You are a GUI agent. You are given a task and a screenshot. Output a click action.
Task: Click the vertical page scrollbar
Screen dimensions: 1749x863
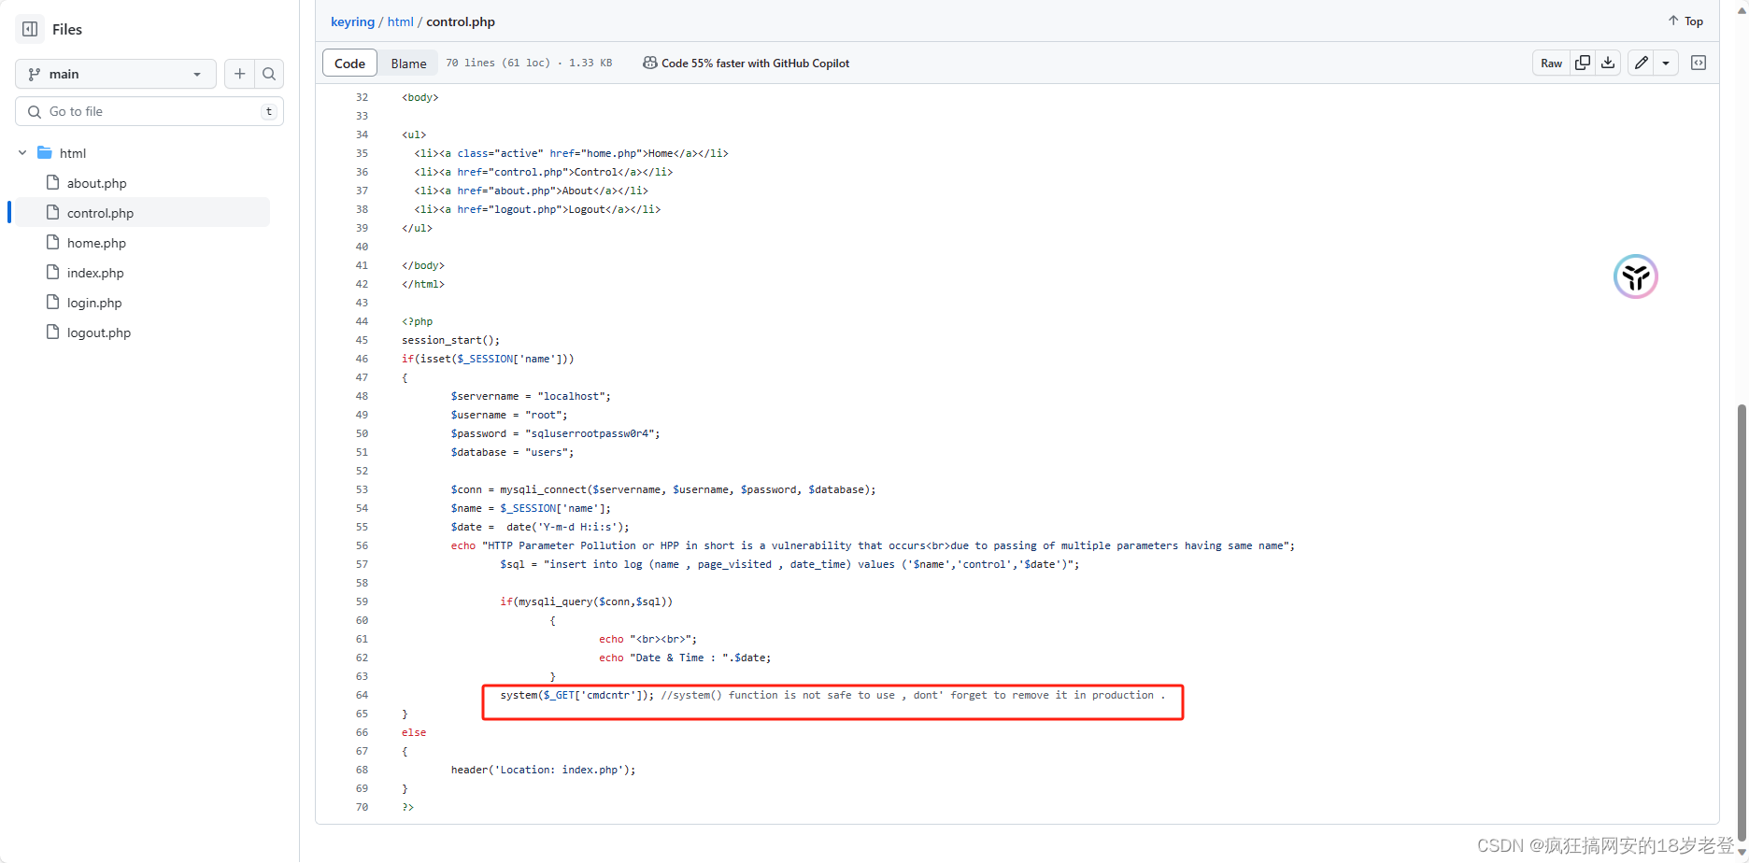click(1742, 621)
